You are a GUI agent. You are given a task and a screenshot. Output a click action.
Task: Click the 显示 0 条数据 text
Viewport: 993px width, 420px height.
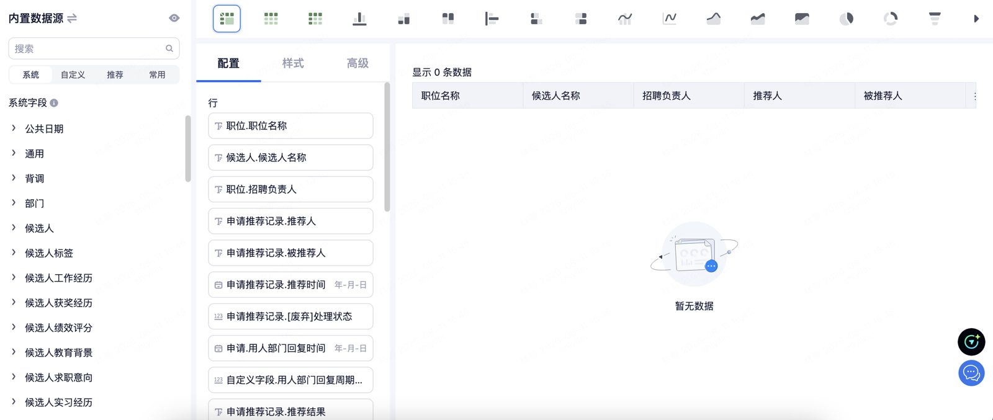click(442, 73)
